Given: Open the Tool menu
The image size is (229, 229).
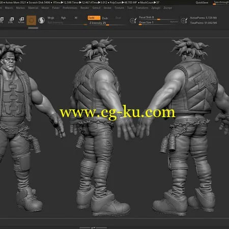Looking at the screenshot, I should click(x=130, y=8).
